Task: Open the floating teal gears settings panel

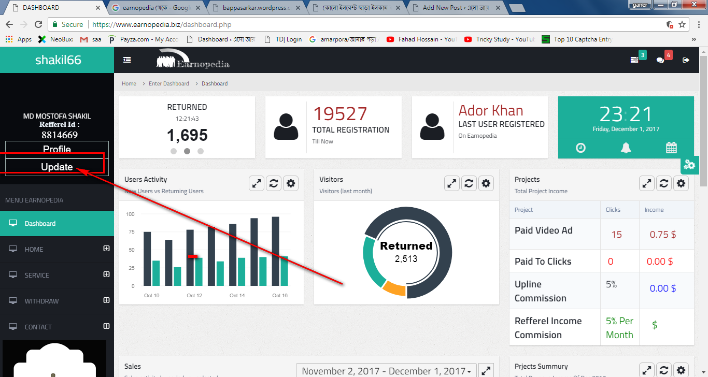Action: pos(689,165)
